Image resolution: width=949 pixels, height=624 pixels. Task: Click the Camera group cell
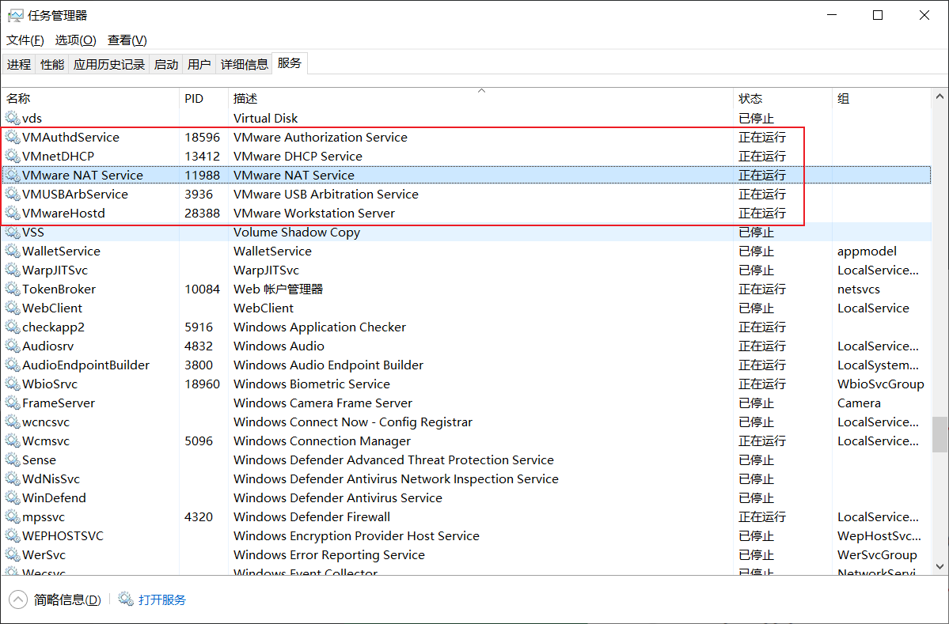pos(859,403)
